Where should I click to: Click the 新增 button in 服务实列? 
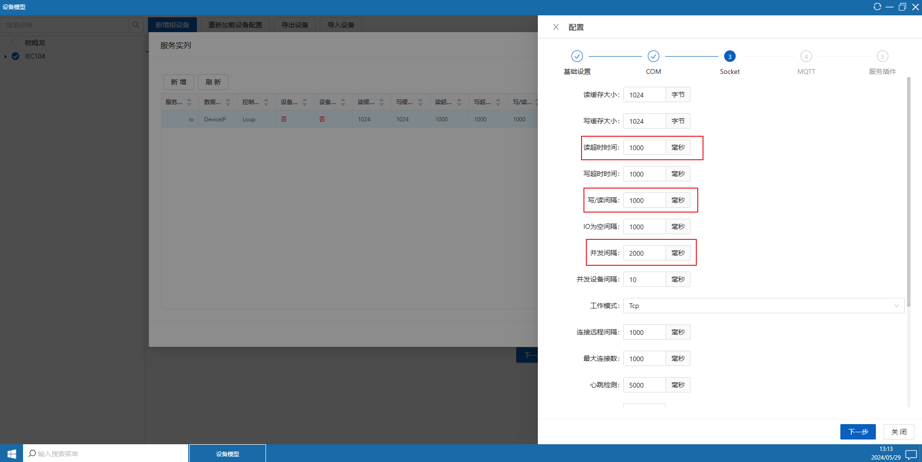(179, 82)
